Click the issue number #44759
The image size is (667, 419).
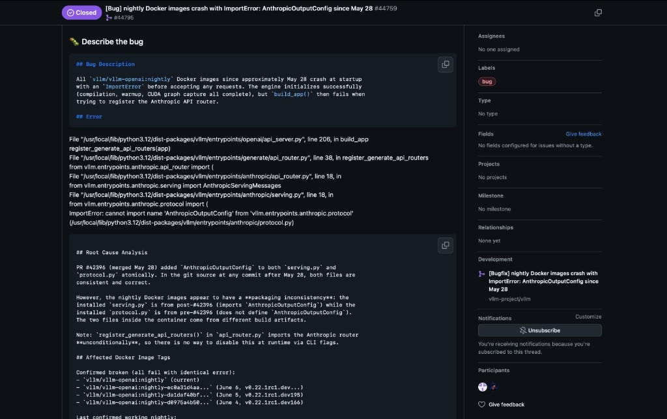click(x=386, y=8)
